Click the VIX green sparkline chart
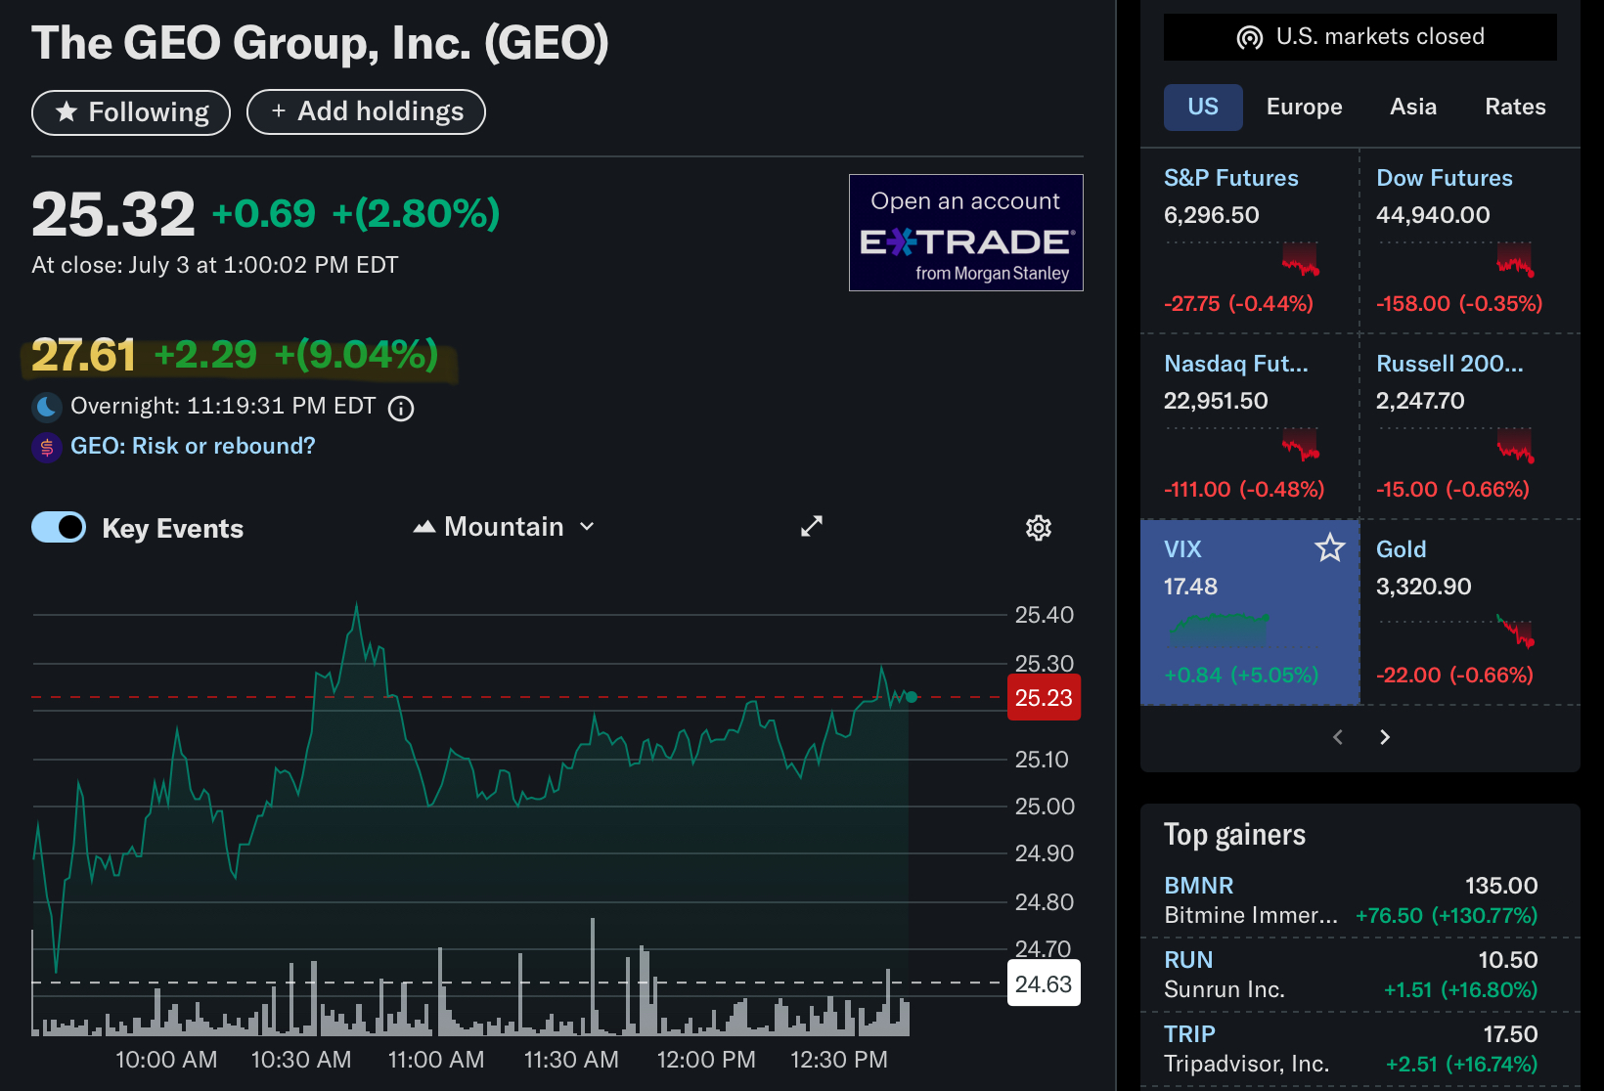1604x1091 pixels. pos(1219,630)
